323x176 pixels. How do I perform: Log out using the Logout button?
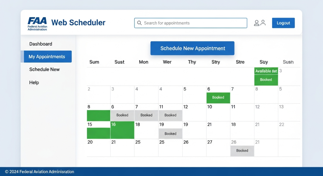pos(283,23)
